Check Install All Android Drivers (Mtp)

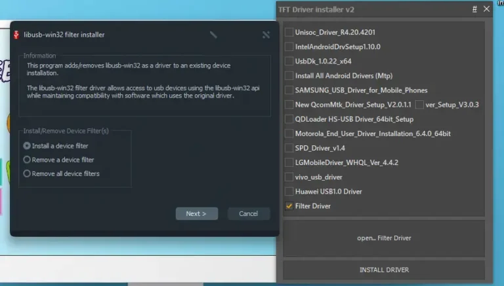pos(289,75)
